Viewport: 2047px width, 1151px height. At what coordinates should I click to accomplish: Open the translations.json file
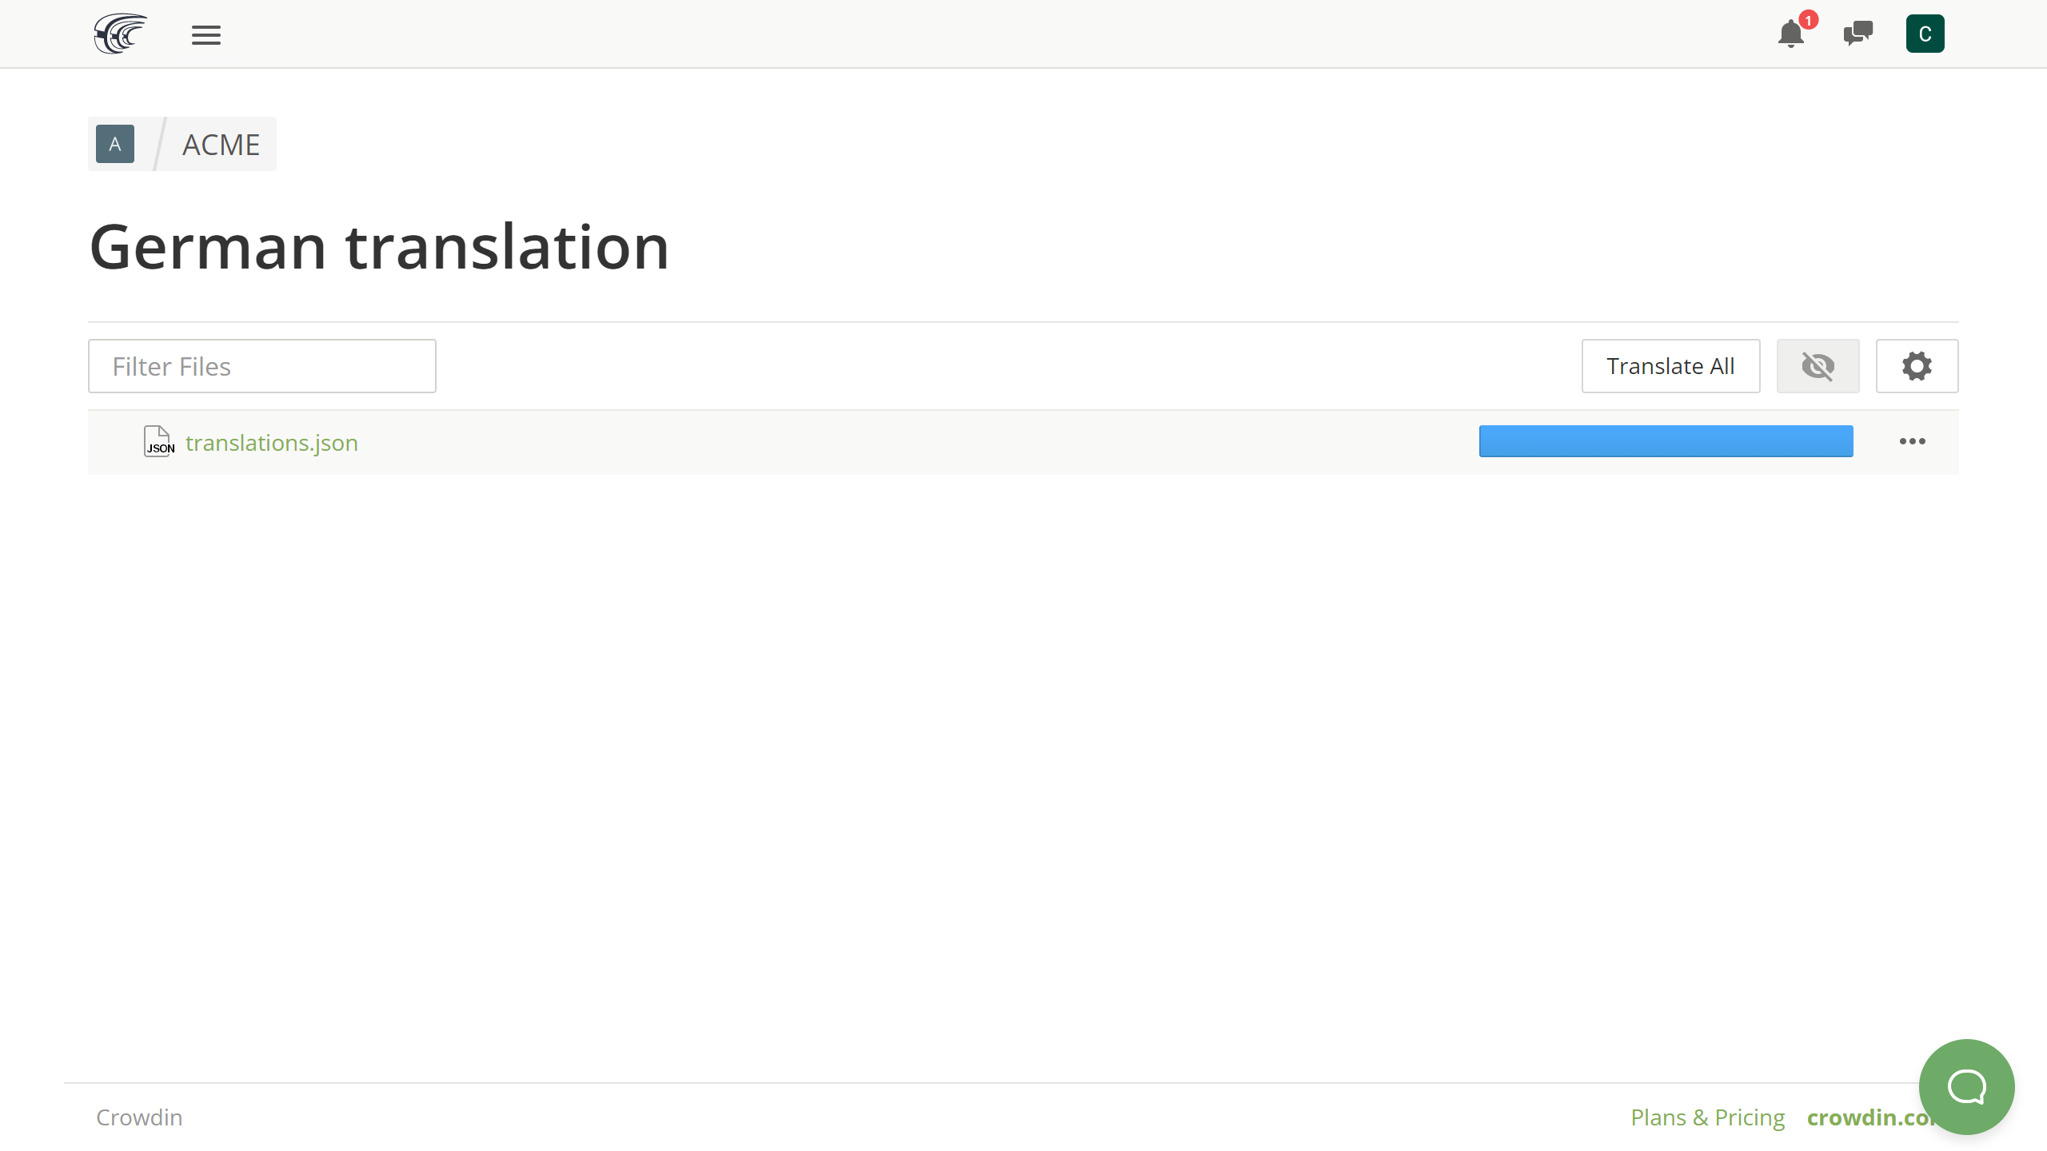[271, 443]
